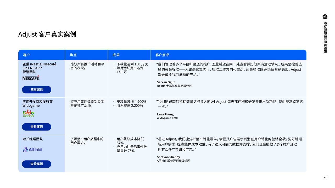Click Nestlé 土耳其高级品牌经理 title

click(174, 86)
